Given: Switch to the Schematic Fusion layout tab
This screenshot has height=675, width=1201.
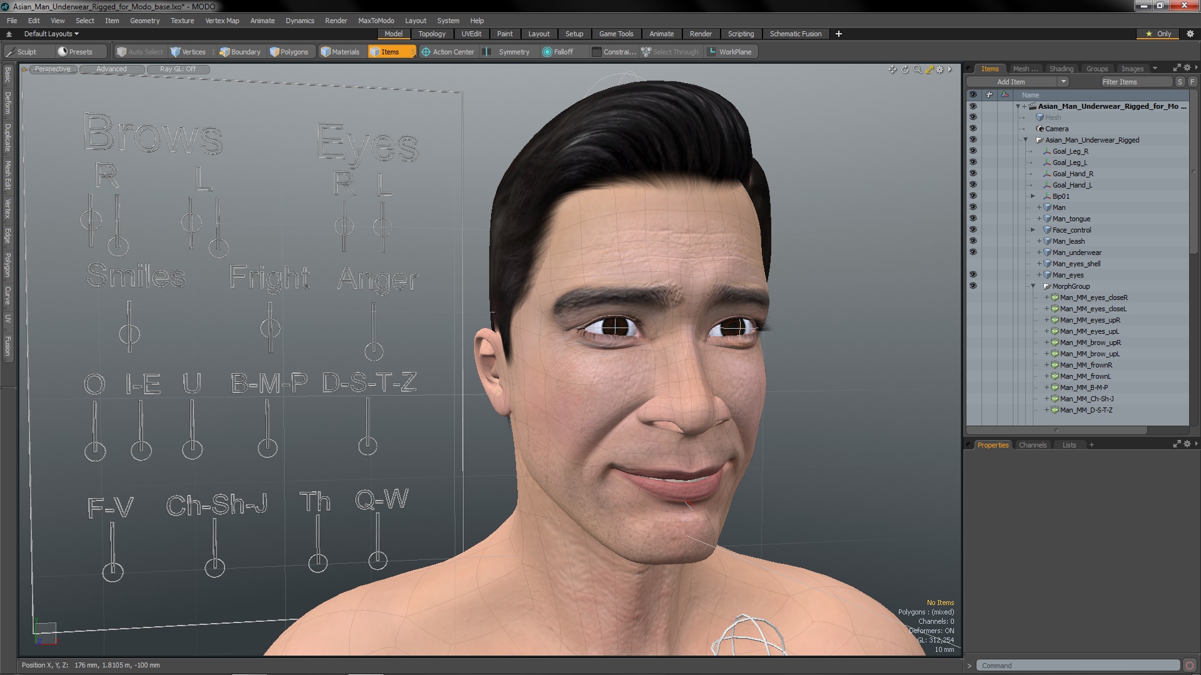Looking at the screenshot, I should coord(796,34).
